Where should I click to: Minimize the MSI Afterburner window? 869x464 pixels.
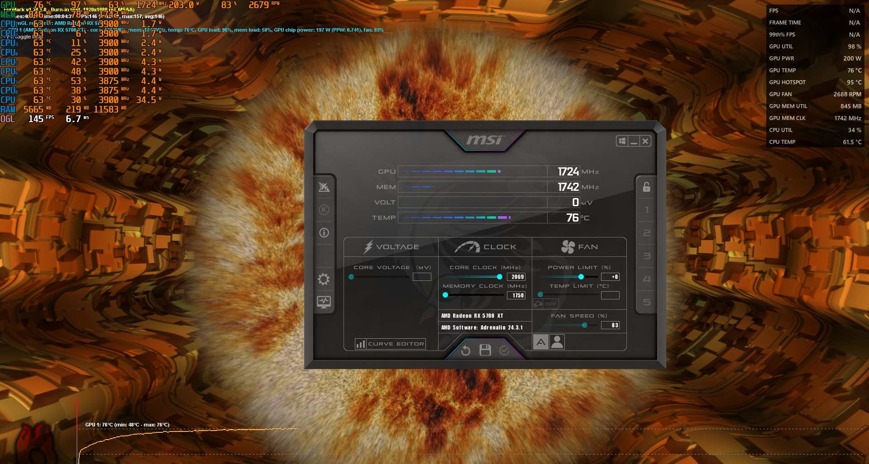pyautogui.click(x=634, y=141)
